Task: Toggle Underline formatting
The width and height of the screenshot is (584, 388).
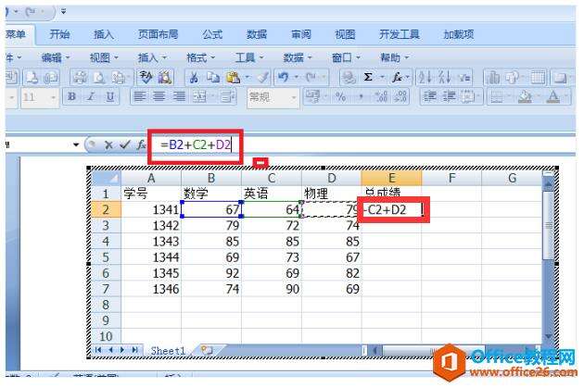Action: point(110,97)
